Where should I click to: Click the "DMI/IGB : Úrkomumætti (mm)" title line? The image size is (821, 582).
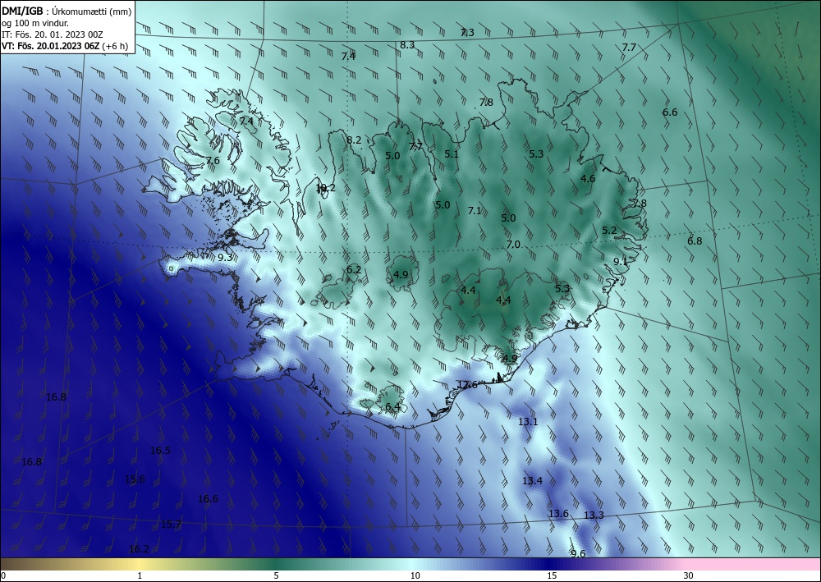click(x=67, y=11)
